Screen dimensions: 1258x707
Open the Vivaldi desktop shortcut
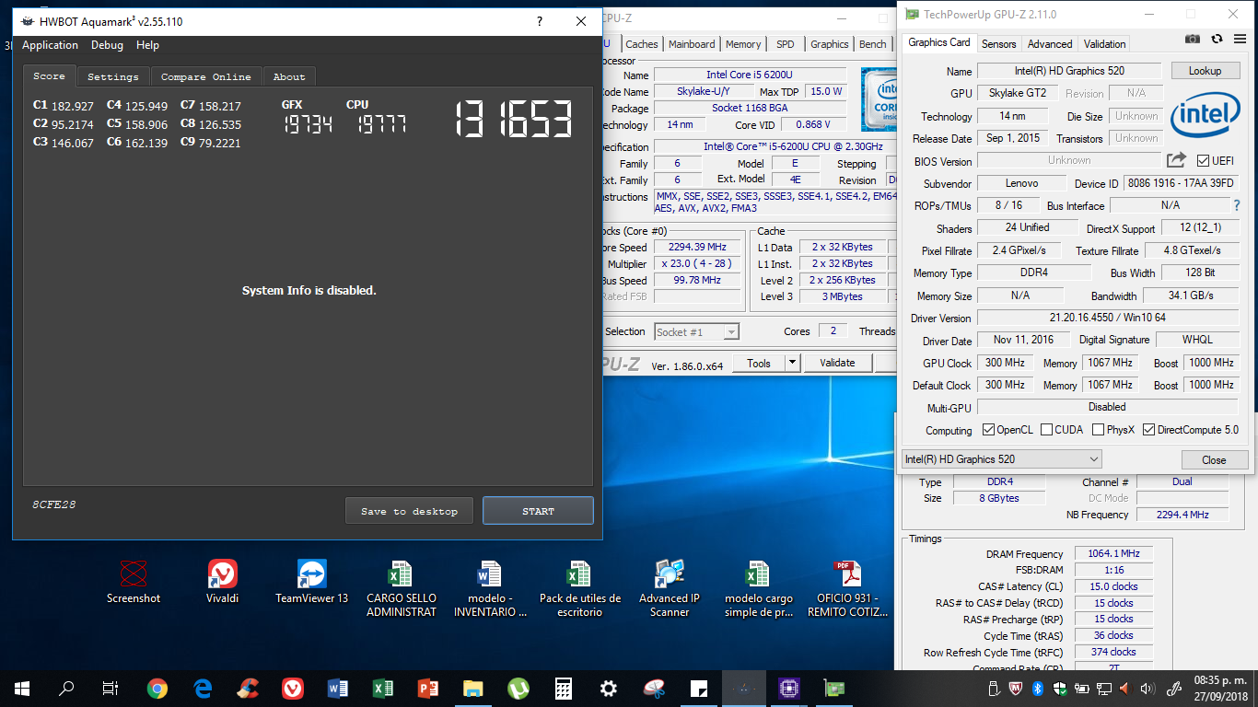(222, 583)
